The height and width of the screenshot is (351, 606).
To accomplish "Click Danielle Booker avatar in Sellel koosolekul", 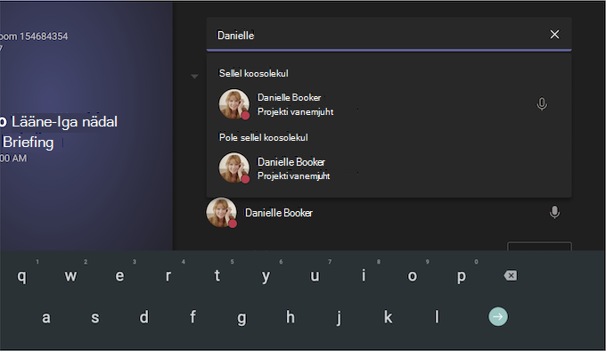I will click(233, 104).
